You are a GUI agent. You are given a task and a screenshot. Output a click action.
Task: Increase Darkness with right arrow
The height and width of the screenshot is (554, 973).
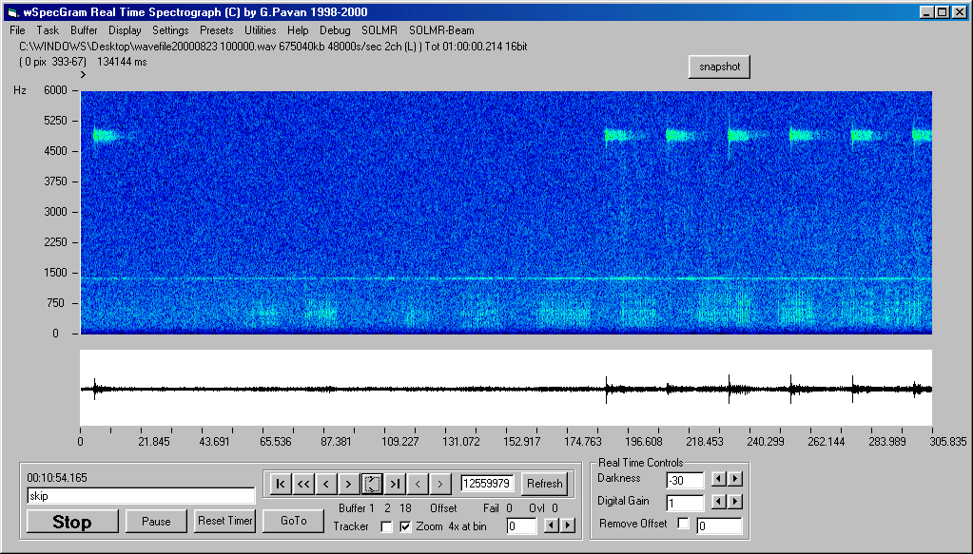tap(734, 478)
